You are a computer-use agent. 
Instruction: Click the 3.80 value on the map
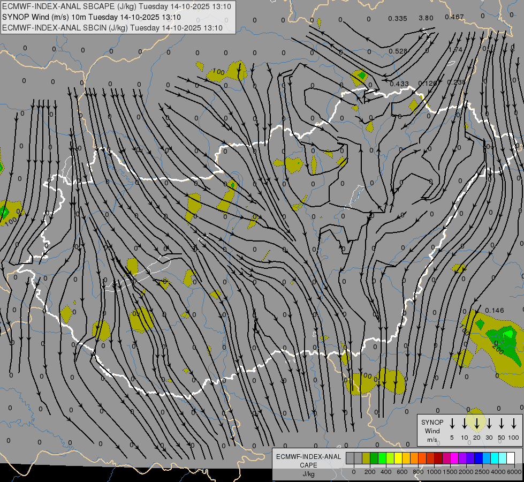pos(426,18)
